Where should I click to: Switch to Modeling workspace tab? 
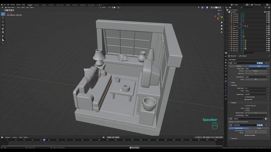(x=36, y=5)
